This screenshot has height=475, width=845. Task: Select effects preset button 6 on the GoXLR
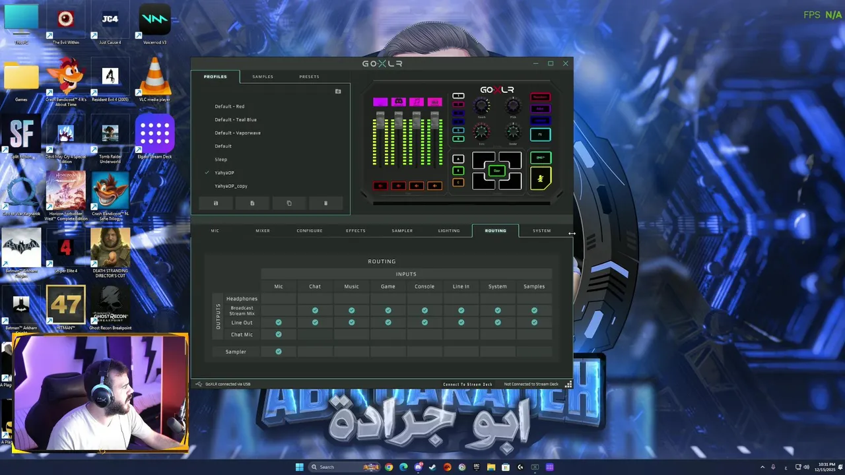[458, 139]
